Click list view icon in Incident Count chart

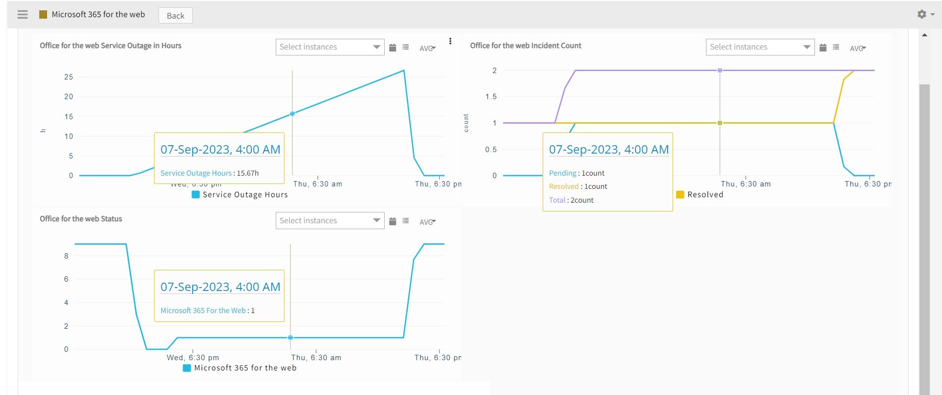[836, 47]
